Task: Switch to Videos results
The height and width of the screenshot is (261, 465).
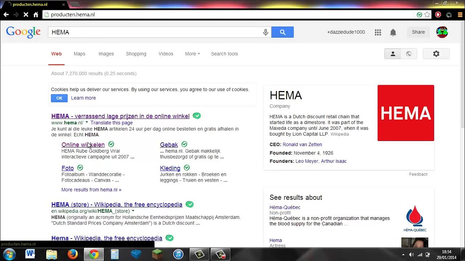Action: pos(166,54)
